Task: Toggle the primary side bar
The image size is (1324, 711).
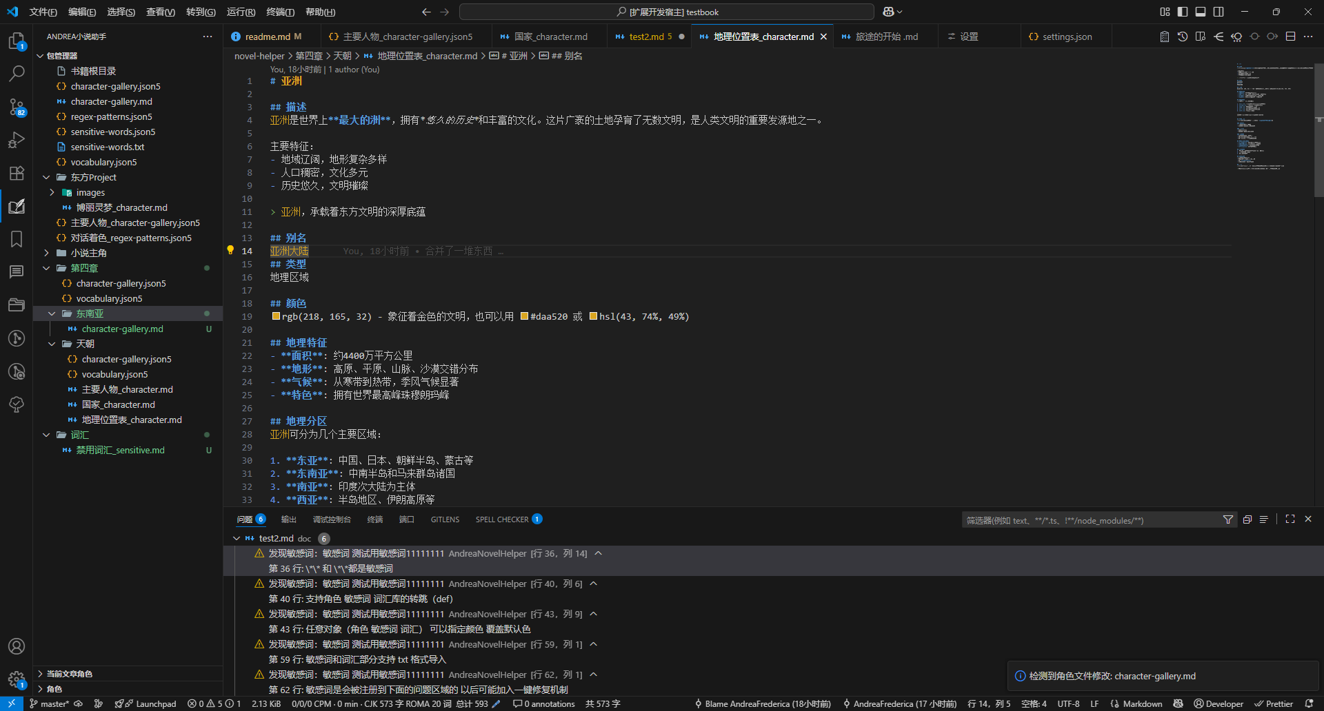Action: click(1183, 12)
